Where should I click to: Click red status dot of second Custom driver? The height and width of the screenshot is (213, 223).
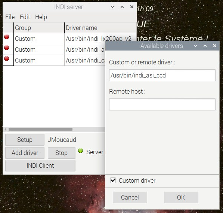[x=7, y=48]
